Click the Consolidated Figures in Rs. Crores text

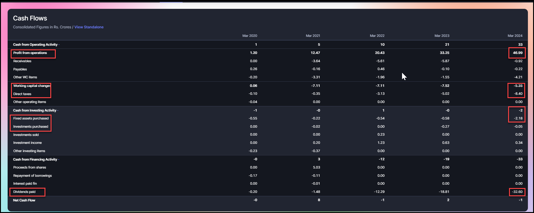click(x=42, y=27)
